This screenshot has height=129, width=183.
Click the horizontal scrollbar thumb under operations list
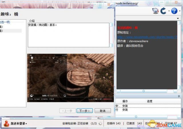pyautogui.click(x=136, y=117)
